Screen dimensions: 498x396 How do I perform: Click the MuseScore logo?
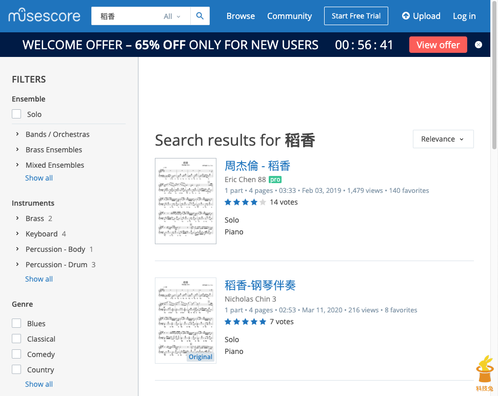click(x=44, y=15)
